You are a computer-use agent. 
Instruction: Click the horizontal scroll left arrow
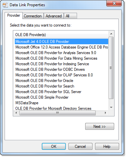point(16,113)
